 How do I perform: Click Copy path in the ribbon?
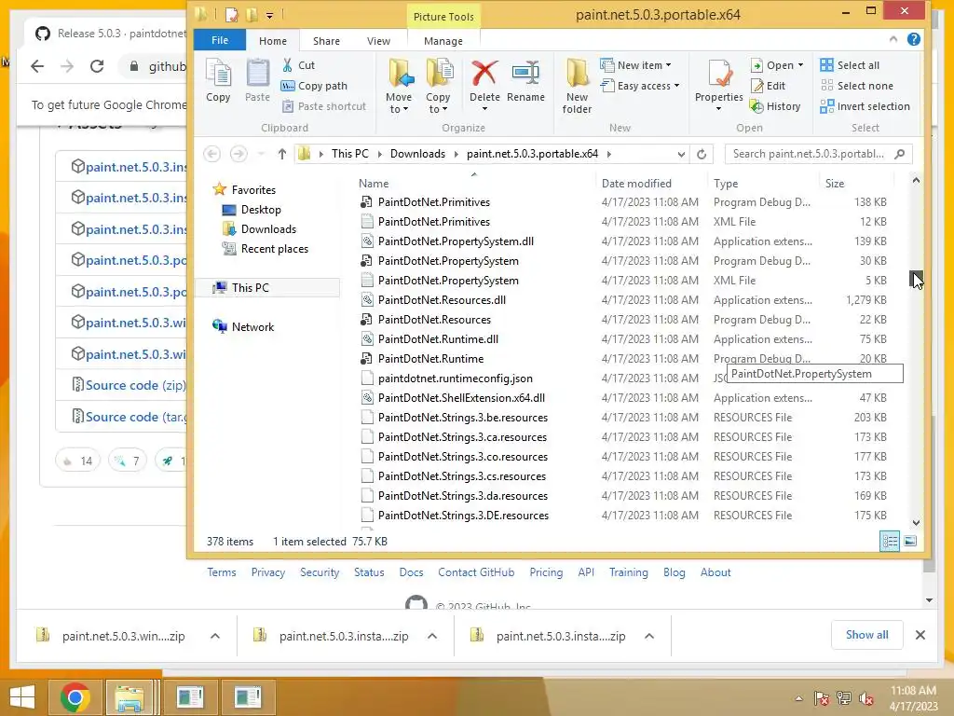314,86
